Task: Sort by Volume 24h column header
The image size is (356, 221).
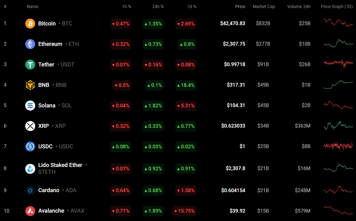Action: pos(299,7)
